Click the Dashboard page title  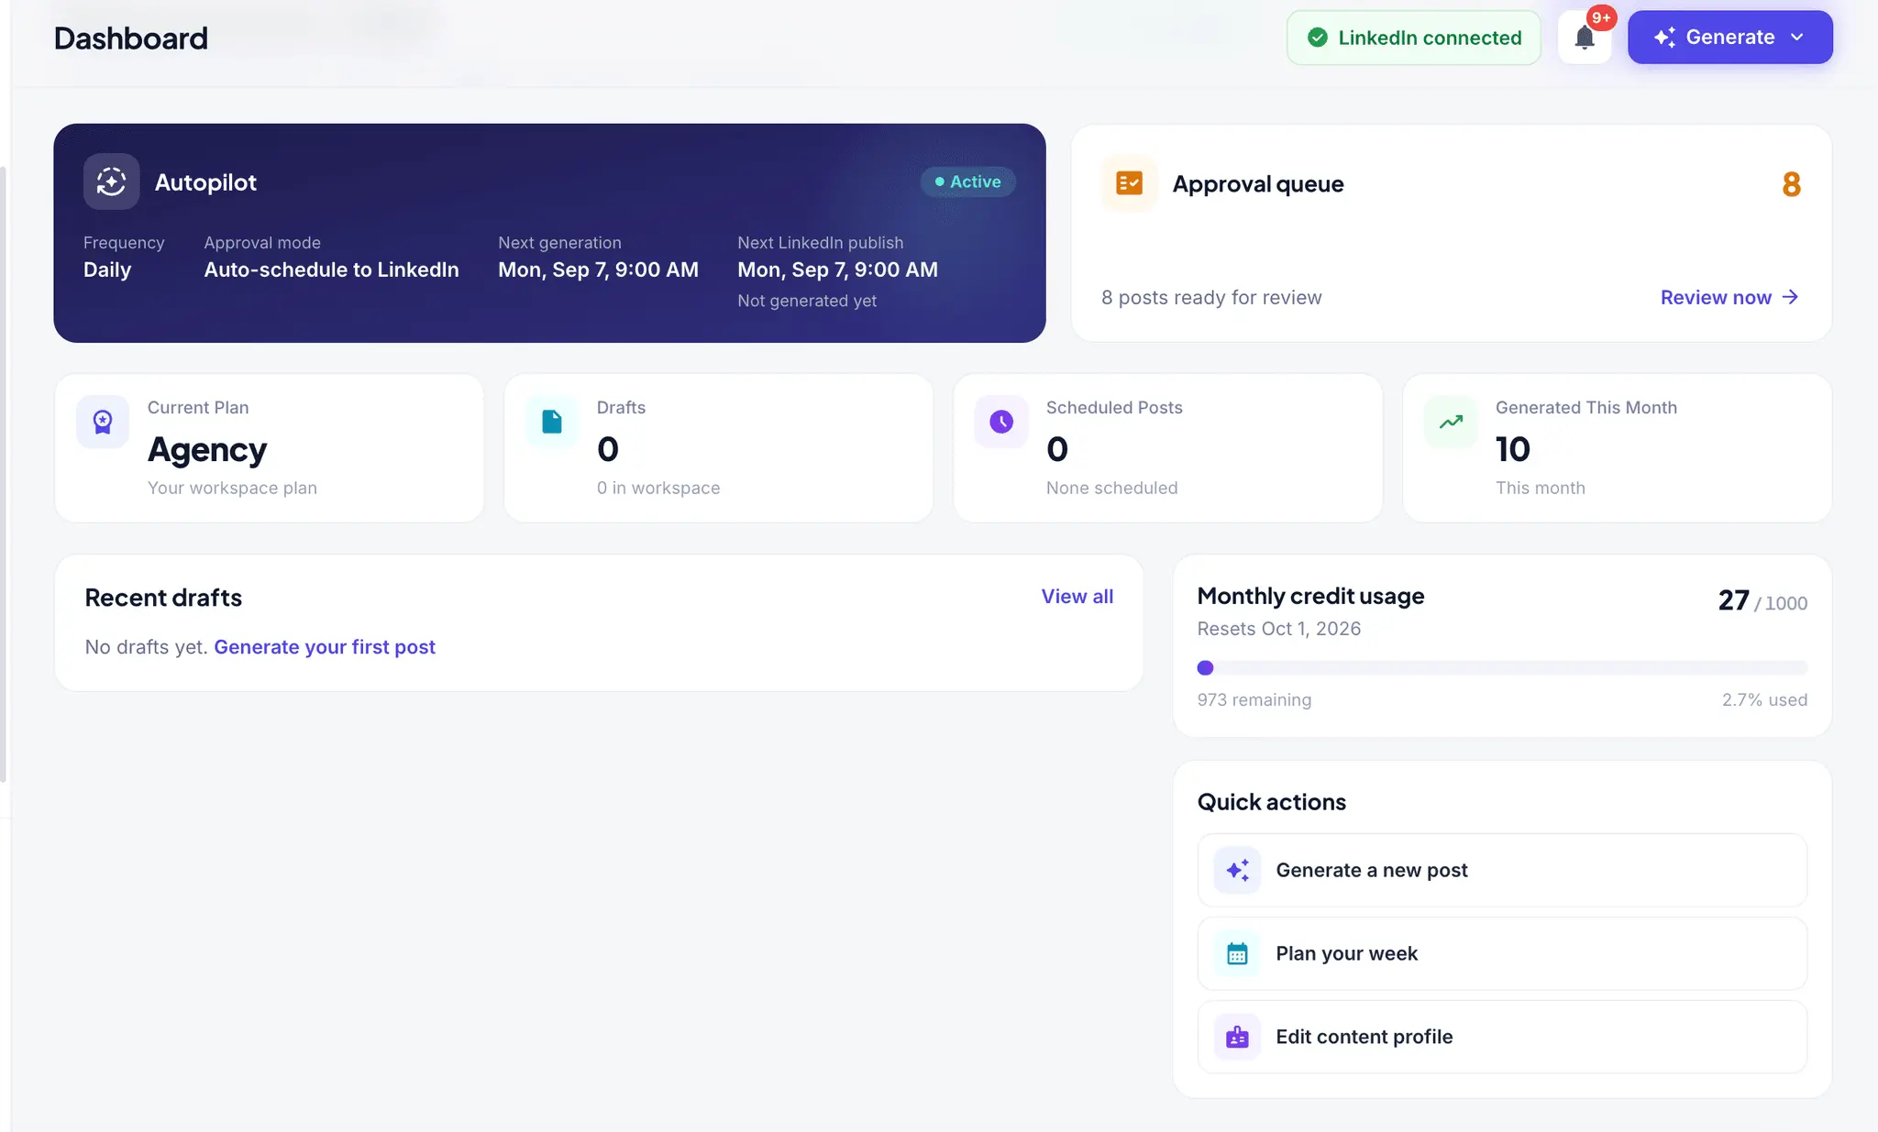point(131,38)
